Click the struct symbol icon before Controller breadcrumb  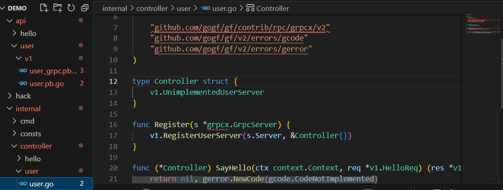click(x=250, y=8)
